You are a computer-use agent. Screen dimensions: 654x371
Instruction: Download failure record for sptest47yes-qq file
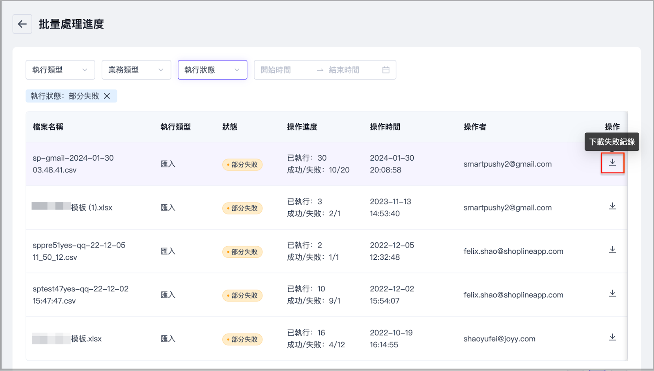click(612, 293)
